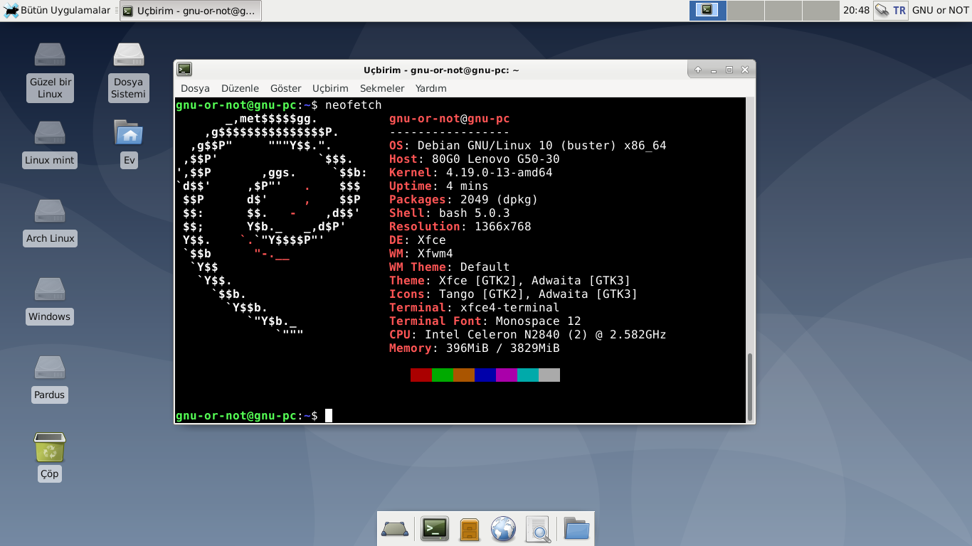Switch to the fourth workspace in the pager
This screenshot has width=972, height=546.
[821, 10]
